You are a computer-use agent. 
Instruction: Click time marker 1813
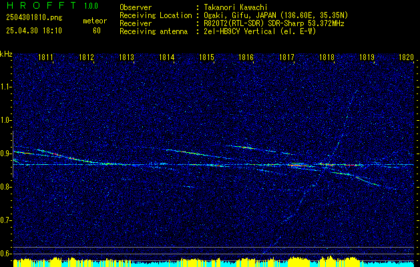(126, 57)
